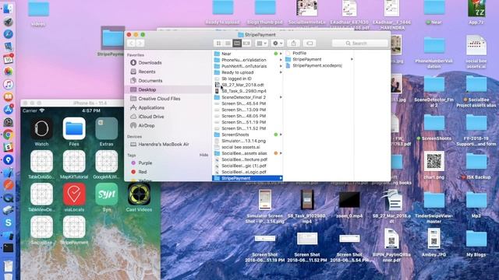Click the Finder forward arrow
This screenshot has width=499, height=280.
tap(140, 44)
